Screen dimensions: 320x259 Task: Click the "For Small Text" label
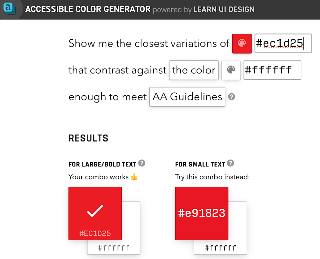click(x=200, y=164)
